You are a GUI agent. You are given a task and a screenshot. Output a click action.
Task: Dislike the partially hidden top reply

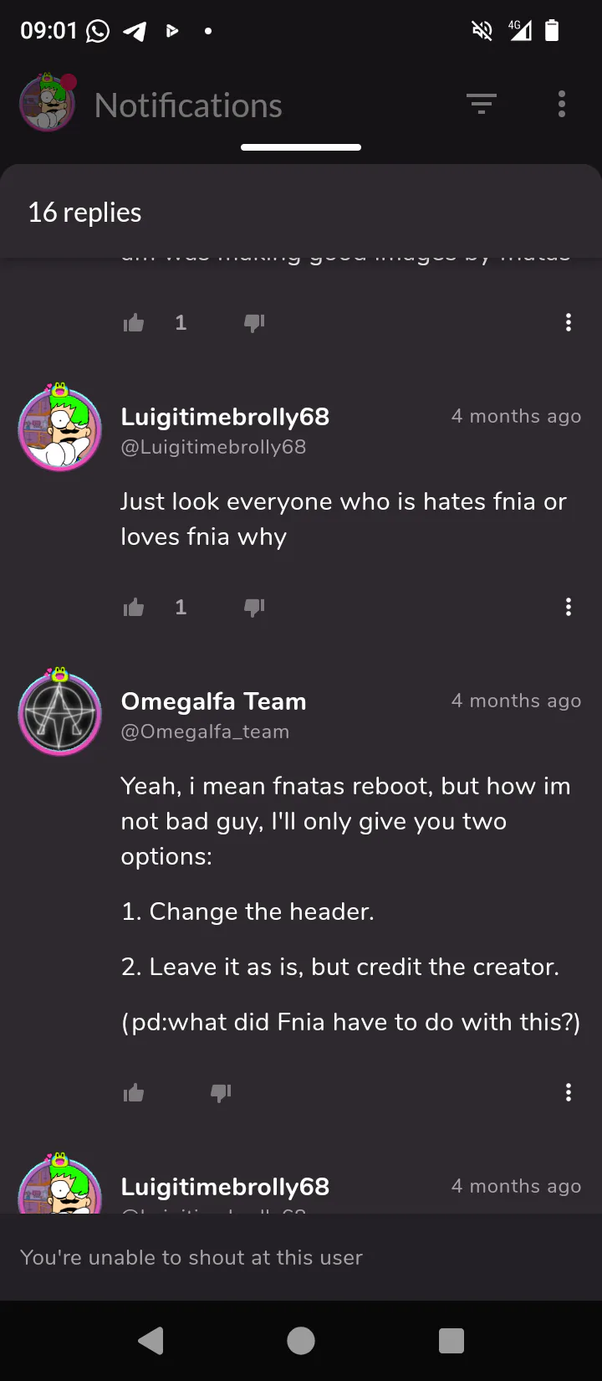click(254, 323)
